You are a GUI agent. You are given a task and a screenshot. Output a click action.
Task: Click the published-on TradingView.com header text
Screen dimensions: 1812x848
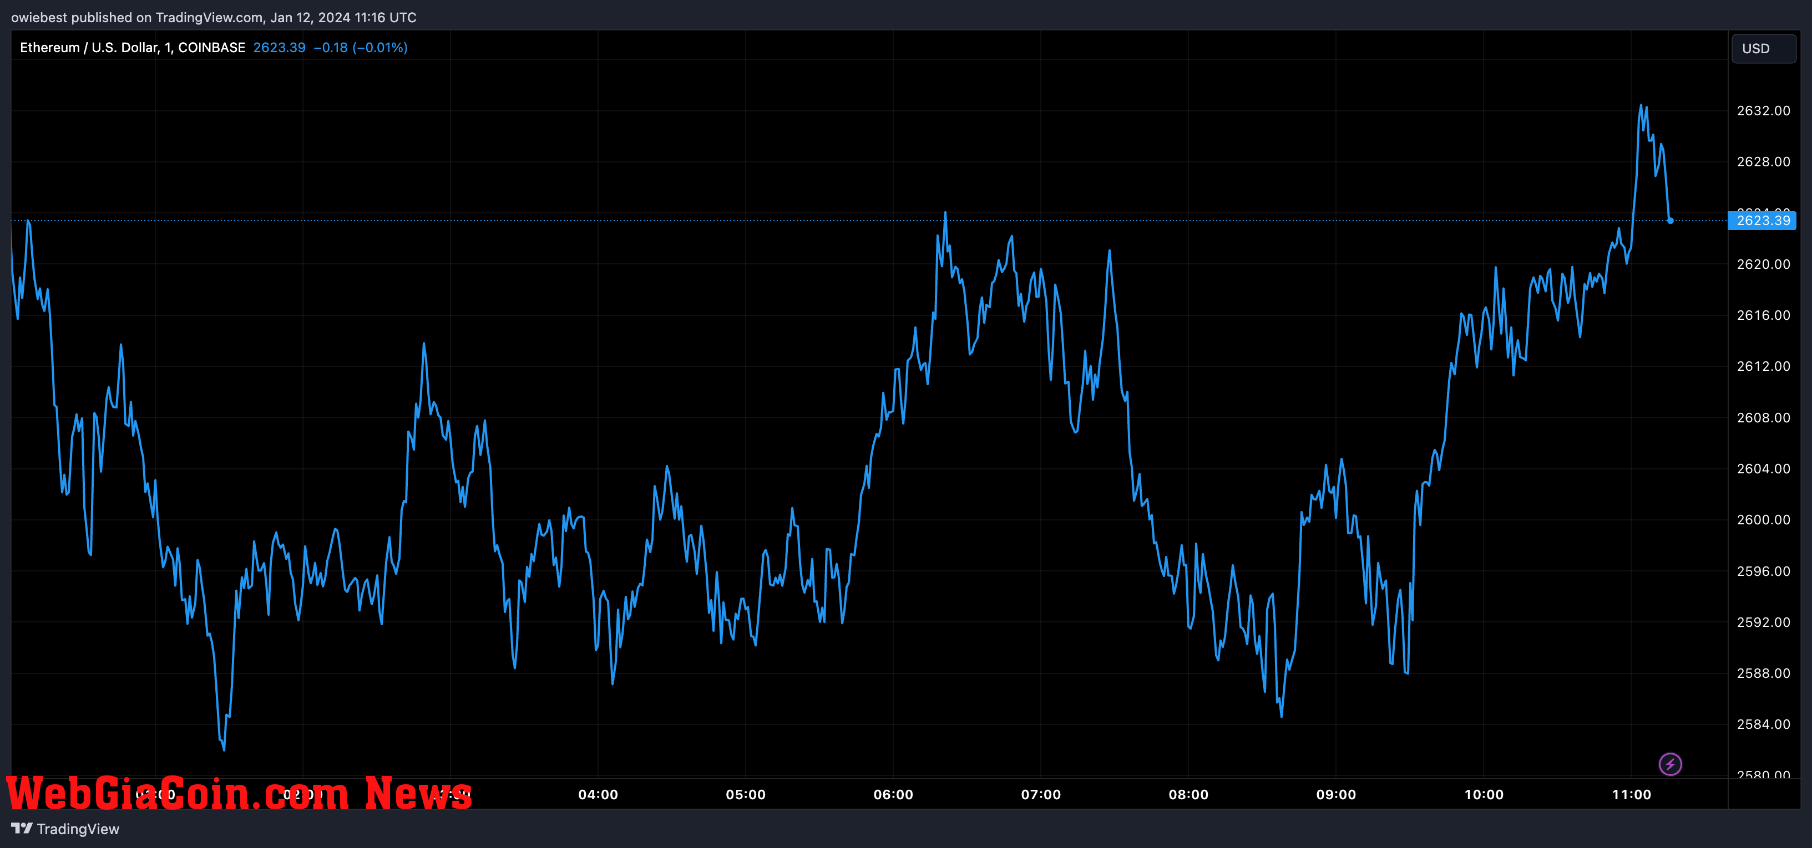tap(214, 18)
